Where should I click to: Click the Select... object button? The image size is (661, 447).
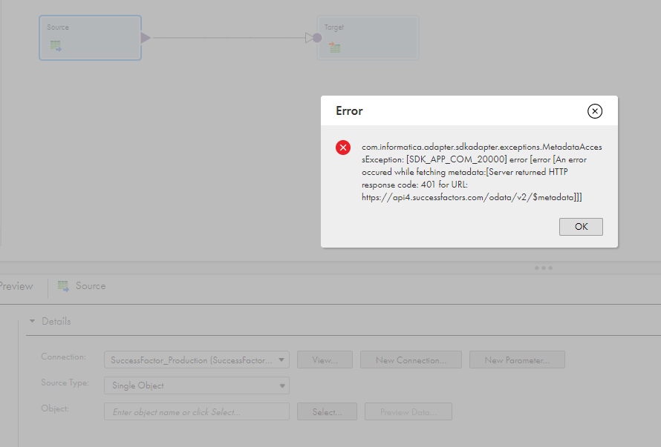pos(327,411)
